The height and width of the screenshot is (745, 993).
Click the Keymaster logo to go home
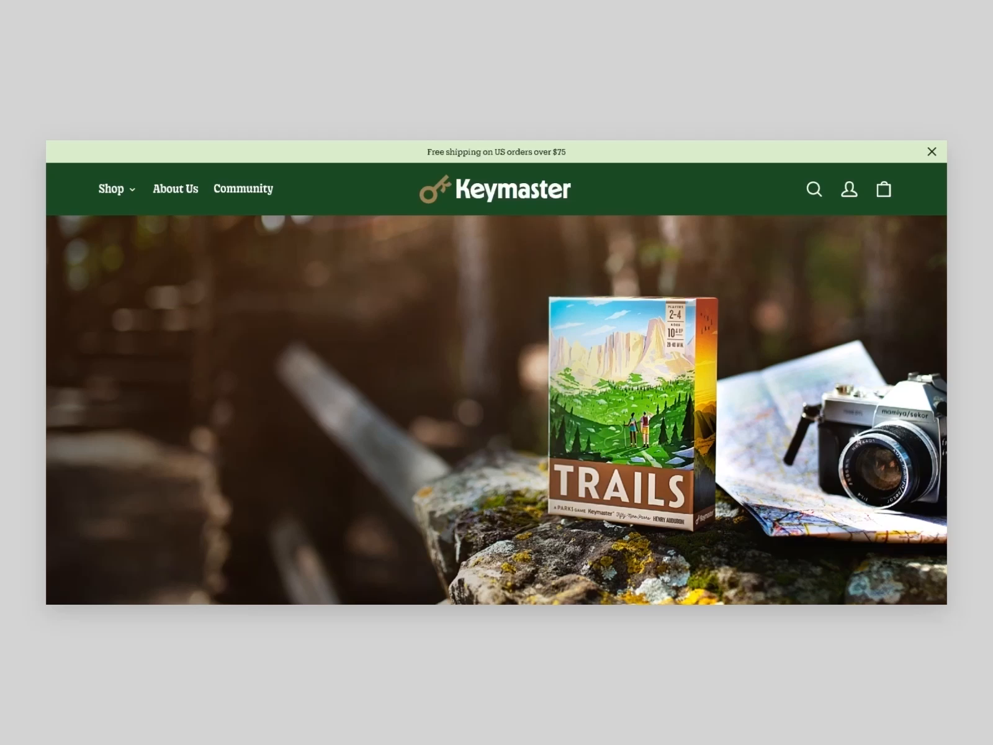[495, 189]
